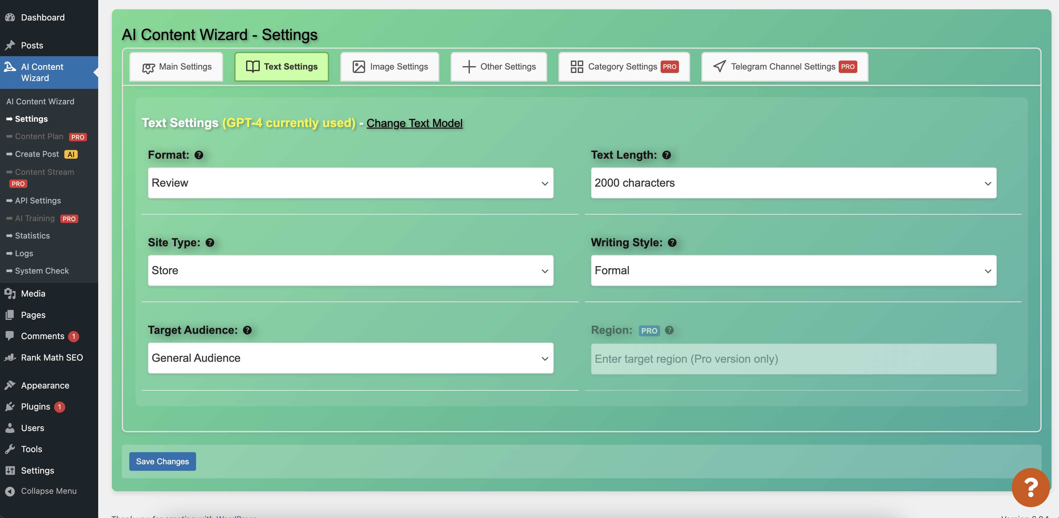
Task: Open the Site Type dropdown showing Store
Action: [x=351, y=270]
